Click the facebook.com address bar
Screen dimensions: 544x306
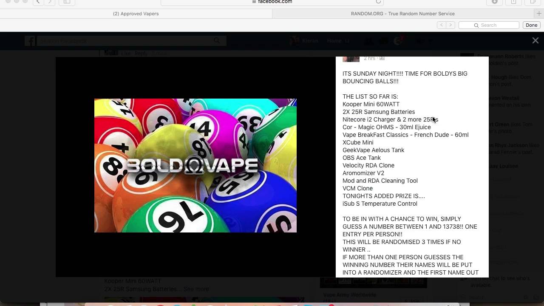coord(272,2)
